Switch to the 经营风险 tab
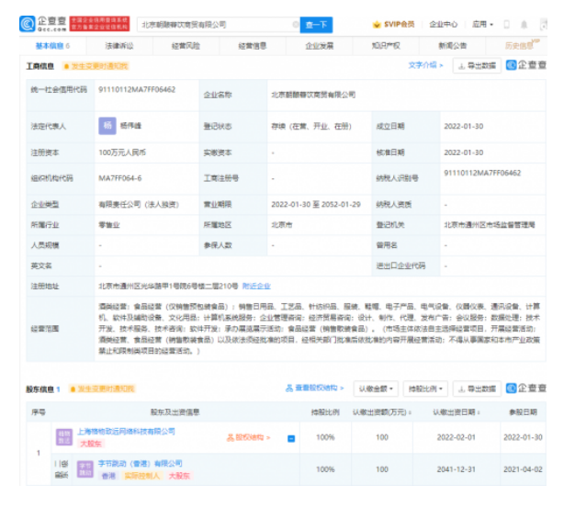 pos(186,46)
